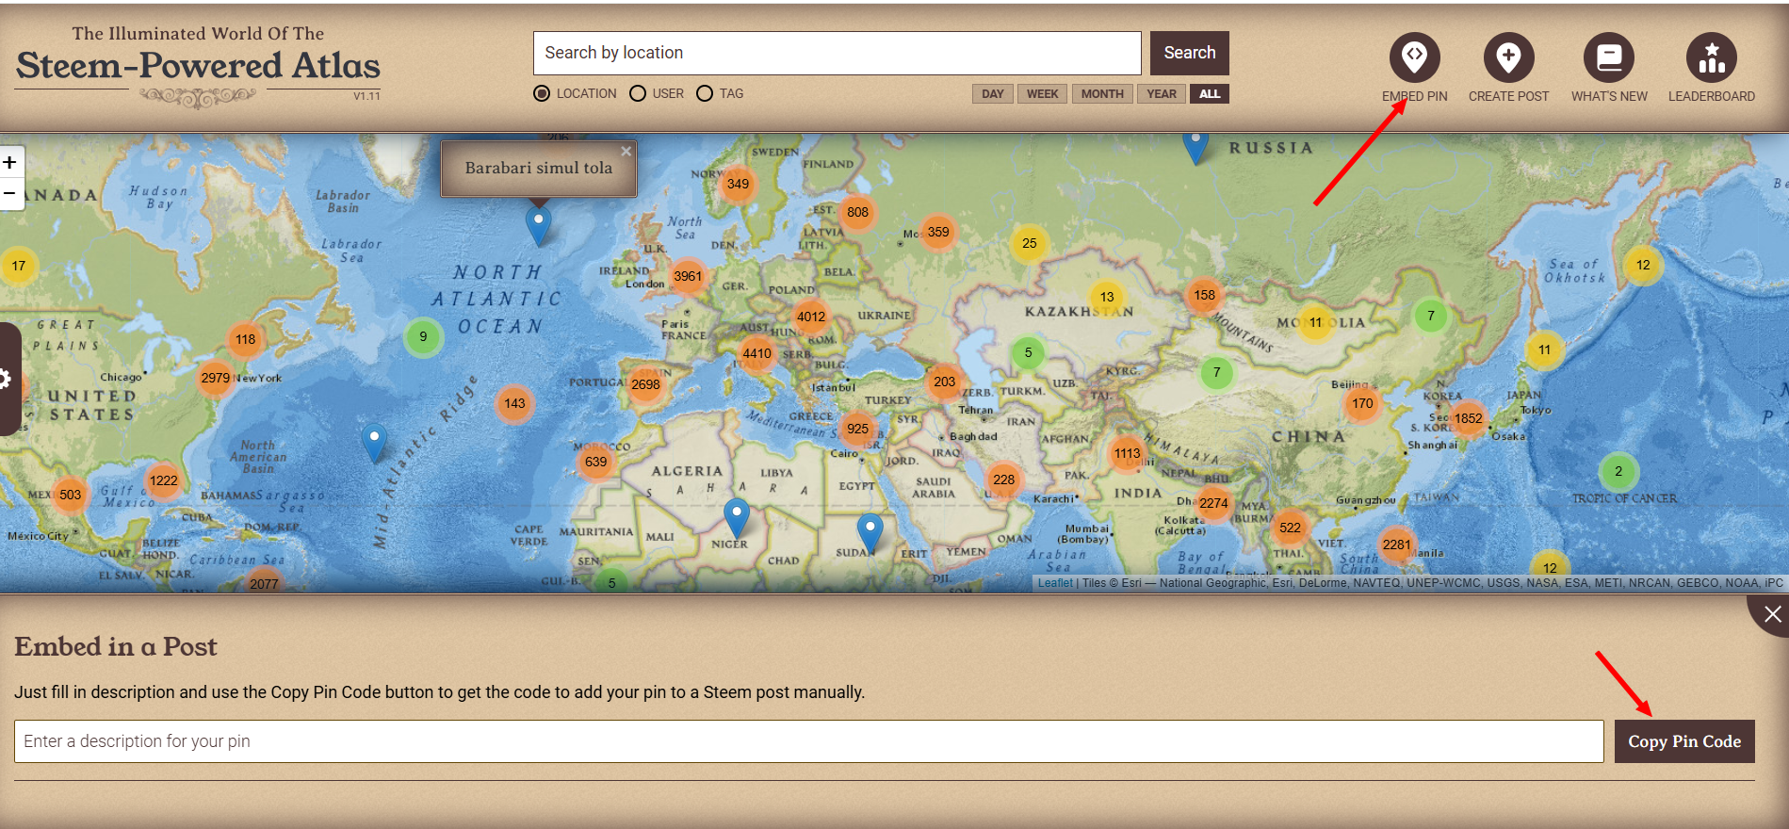Click the blue pin near Mid-Atlantic Ridge
The width and height of the screenshot is (1789, 829).
[x=374, y=443]
